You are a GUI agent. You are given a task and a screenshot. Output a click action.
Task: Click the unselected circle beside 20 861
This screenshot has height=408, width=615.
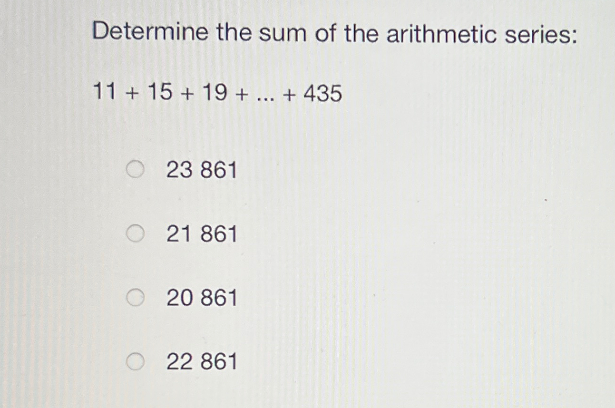click(x=136, y=297)
